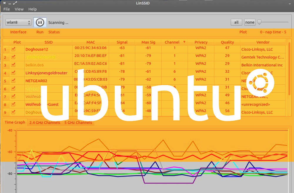The width and height of the screenshot is (294, 193).
Task: Click quality value 47 in row 1
Action: (x=227, y=48)
